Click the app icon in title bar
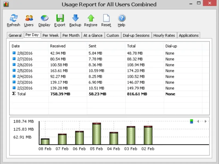The height and width of the screenshot is (164, 219). [6, 4]
